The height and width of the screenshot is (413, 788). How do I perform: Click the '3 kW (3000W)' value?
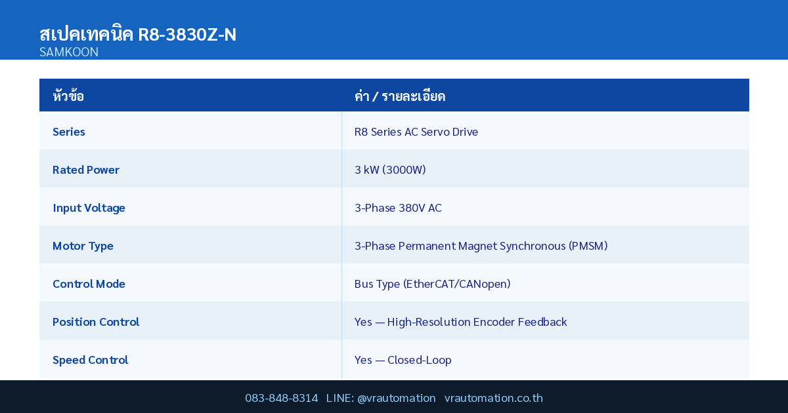click(x=390, y=170)
